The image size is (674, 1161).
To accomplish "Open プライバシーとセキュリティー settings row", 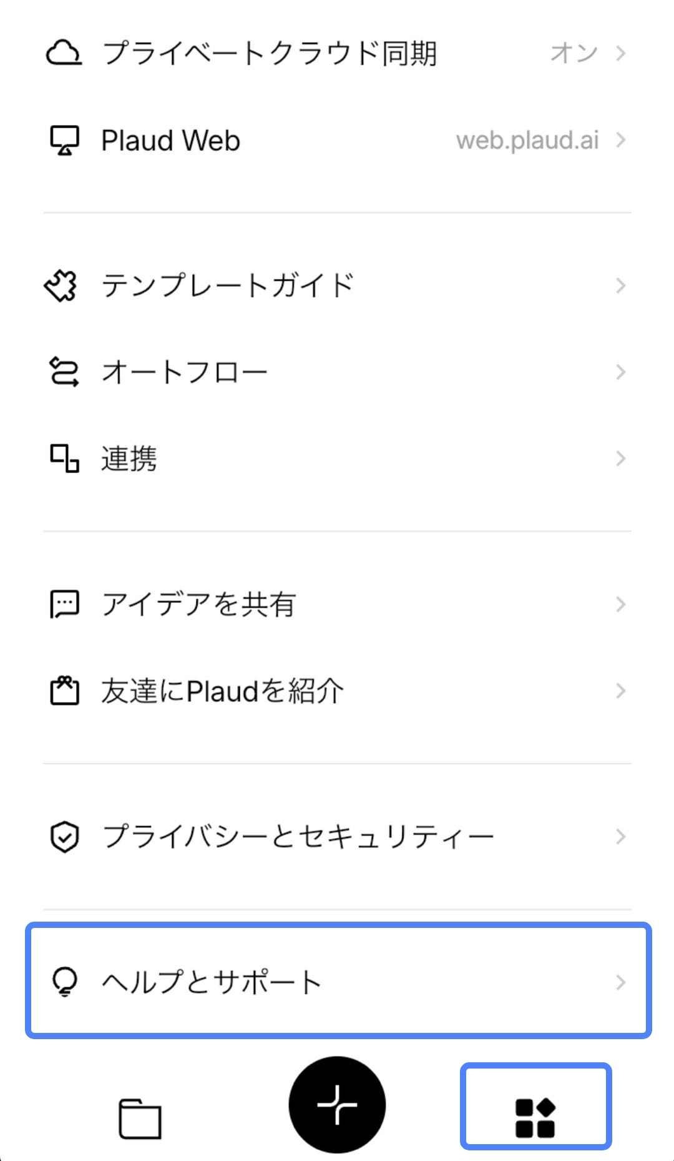I will 337,837.
